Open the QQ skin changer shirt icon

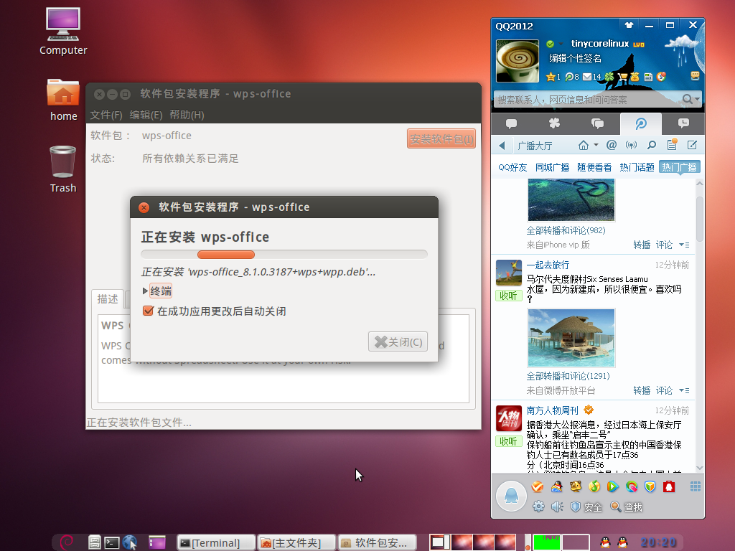[629, 25]
